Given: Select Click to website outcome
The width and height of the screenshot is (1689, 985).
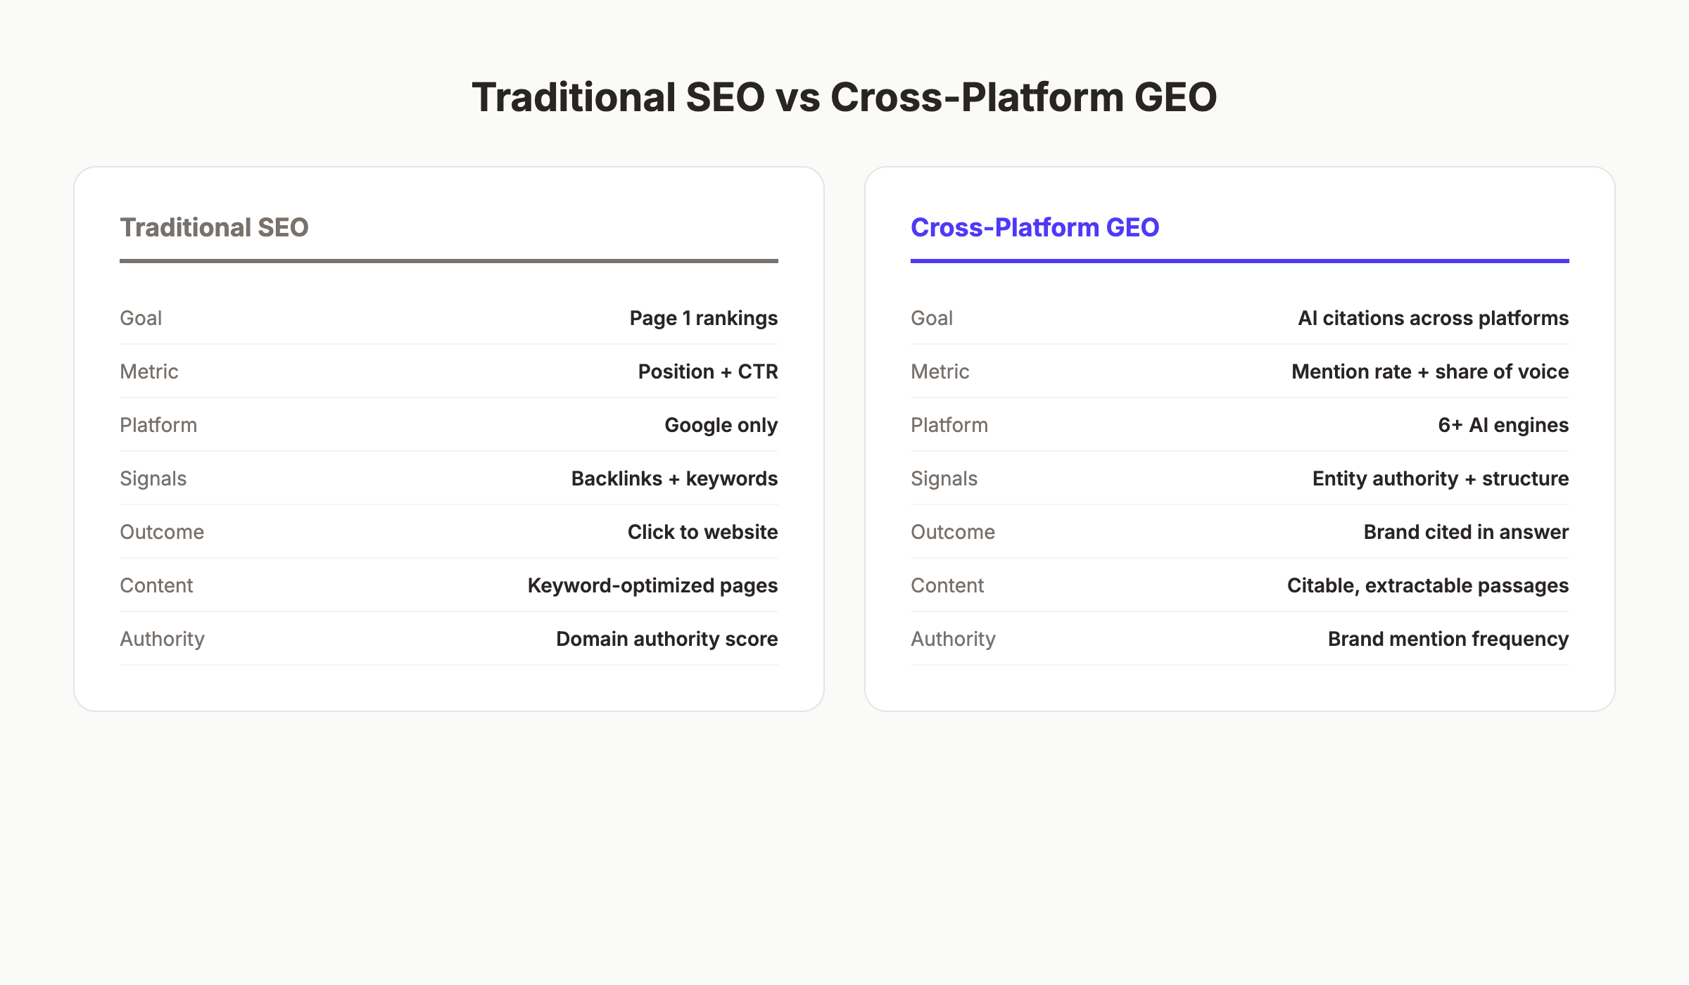Looking at the screenshot, I should click(702, 532).
